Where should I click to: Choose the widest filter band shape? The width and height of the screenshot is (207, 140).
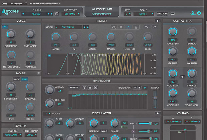[x=114, y=27]
